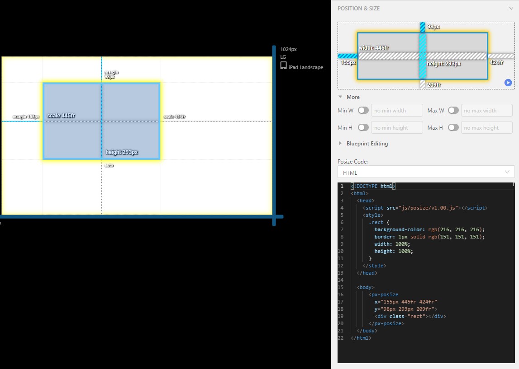Click the iPad Landscape label
Screen dimensions: 519x369
(x=306, y=67)
